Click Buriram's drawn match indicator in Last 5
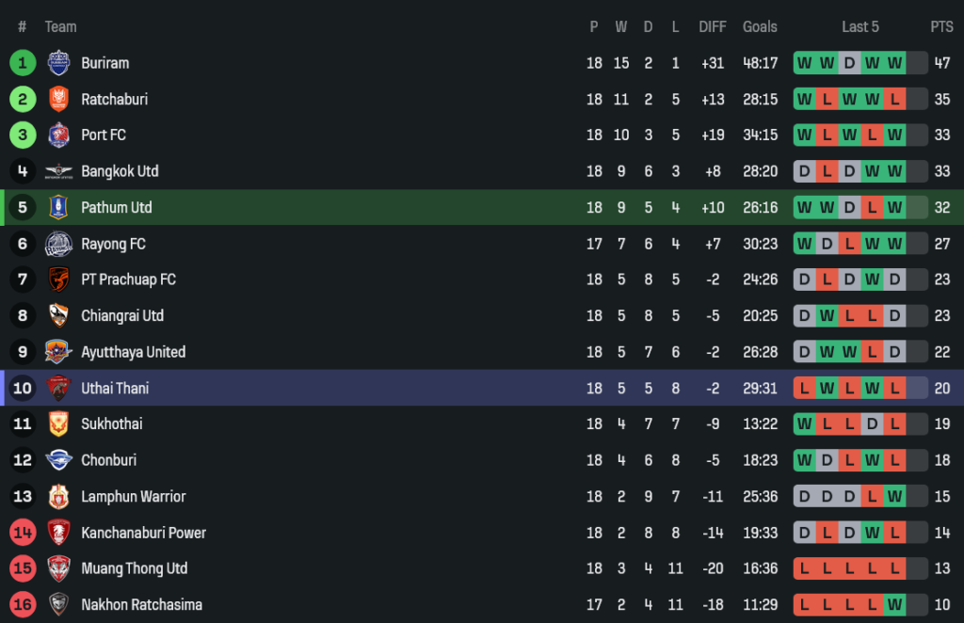Image resolution: width=964 pixels, height=623 pixels. 849,63
